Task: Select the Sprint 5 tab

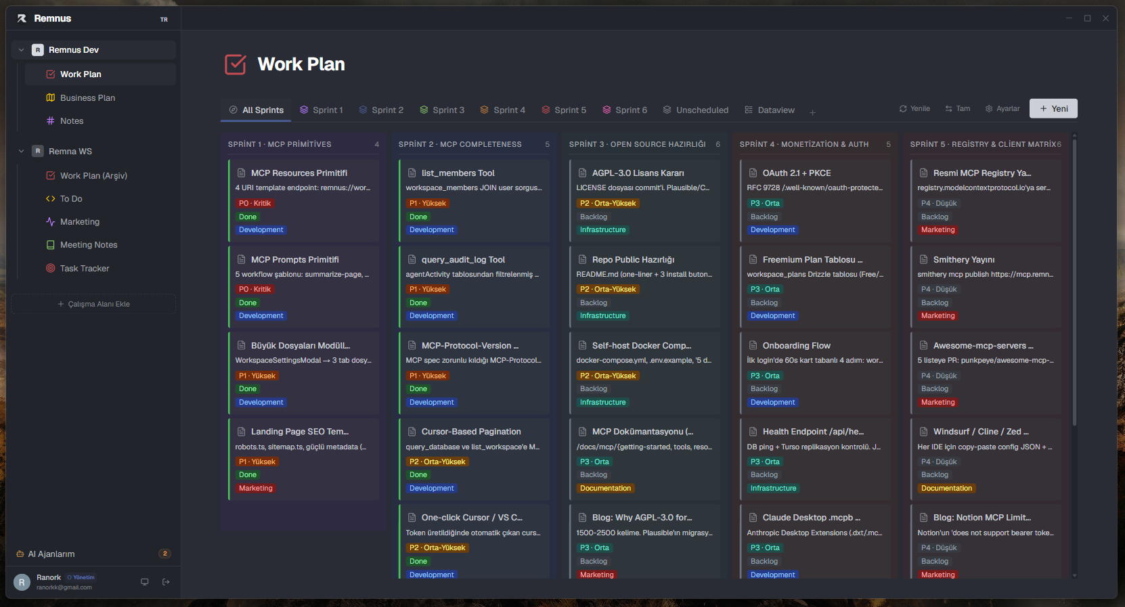Action: pos(564,110)
